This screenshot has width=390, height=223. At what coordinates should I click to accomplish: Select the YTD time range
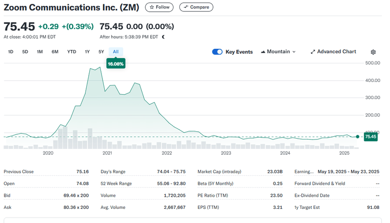(x=72, y=52)
